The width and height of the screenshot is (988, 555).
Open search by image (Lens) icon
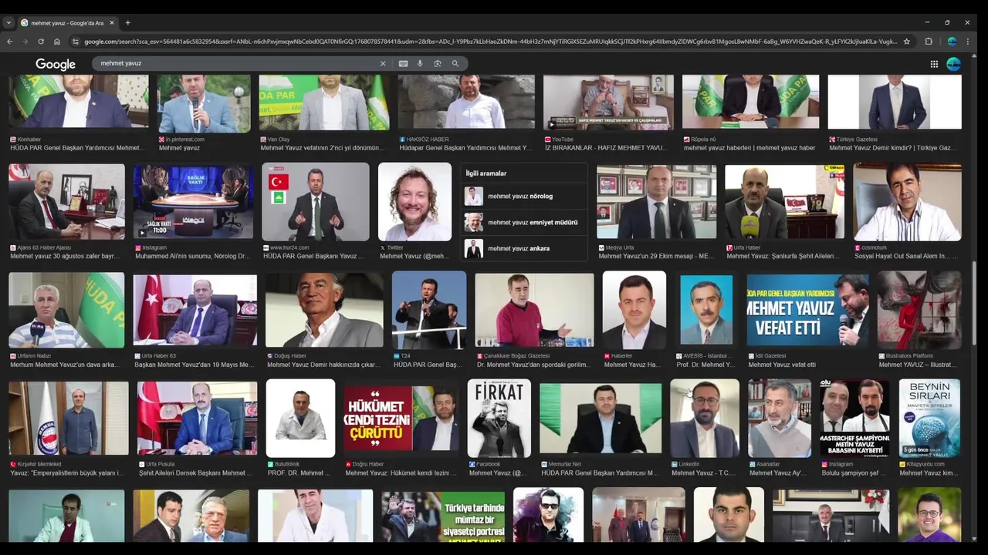coord(438,63)
